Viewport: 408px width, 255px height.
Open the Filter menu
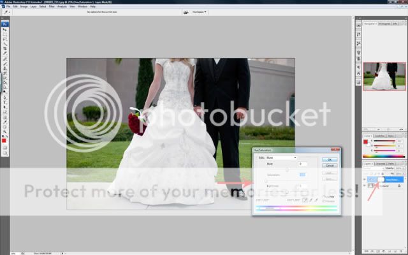click(x=52, y=6)
